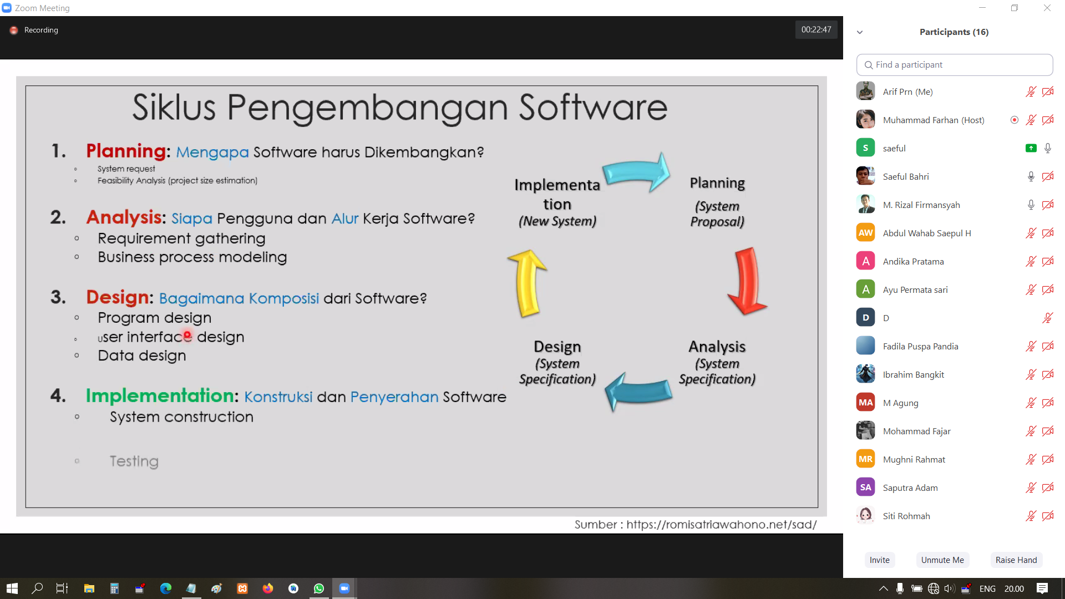Click M. Rizal Firmansyah microphone icon
1065x599 pixels.
(x=1031, y=205)
